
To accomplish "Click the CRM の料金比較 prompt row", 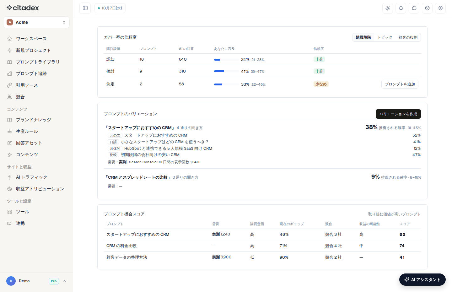I will pos(262,246).
